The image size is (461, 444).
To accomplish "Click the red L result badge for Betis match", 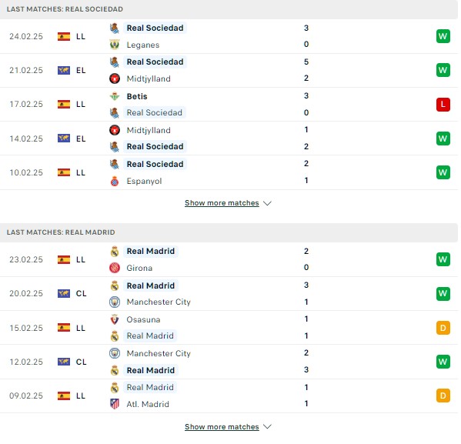I will [443, 105].
